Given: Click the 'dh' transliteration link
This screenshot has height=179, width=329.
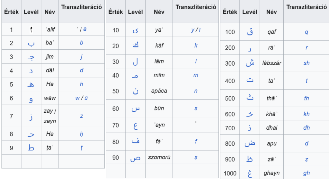Looking at the screenshot, I should [306, 128].
